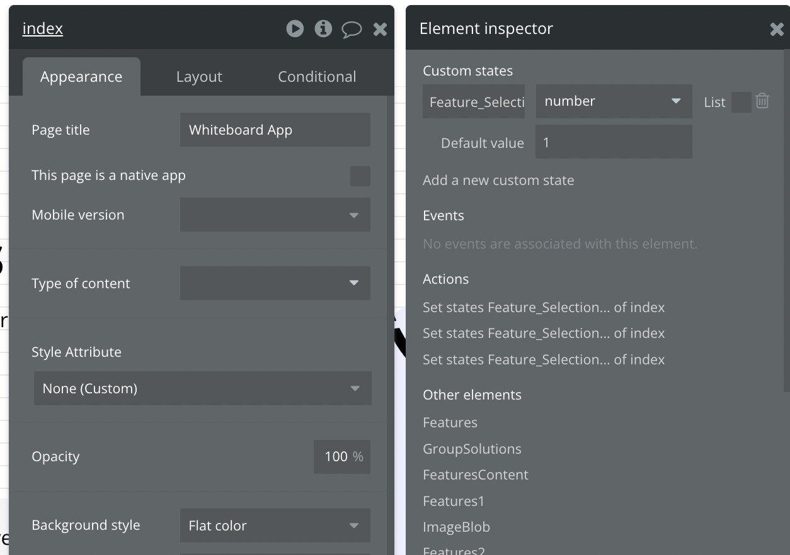Open the Mobile version dropdown
Screen dimensions: 790x555
click(275, 215)
